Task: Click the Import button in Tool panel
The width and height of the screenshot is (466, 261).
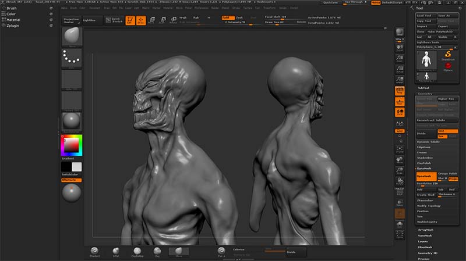Action: click(x=426, y=26)
